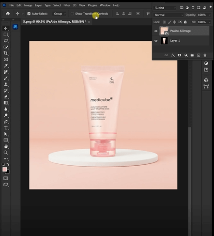Toggle lock image pixels
This screenshot has width=214, height=236.
169,22
